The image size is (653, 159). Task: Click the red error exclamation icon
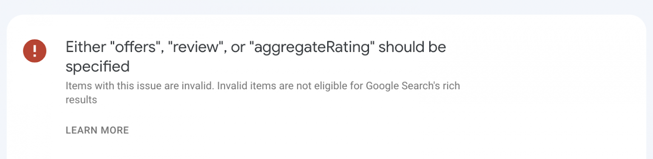click(x=35, y=51)
